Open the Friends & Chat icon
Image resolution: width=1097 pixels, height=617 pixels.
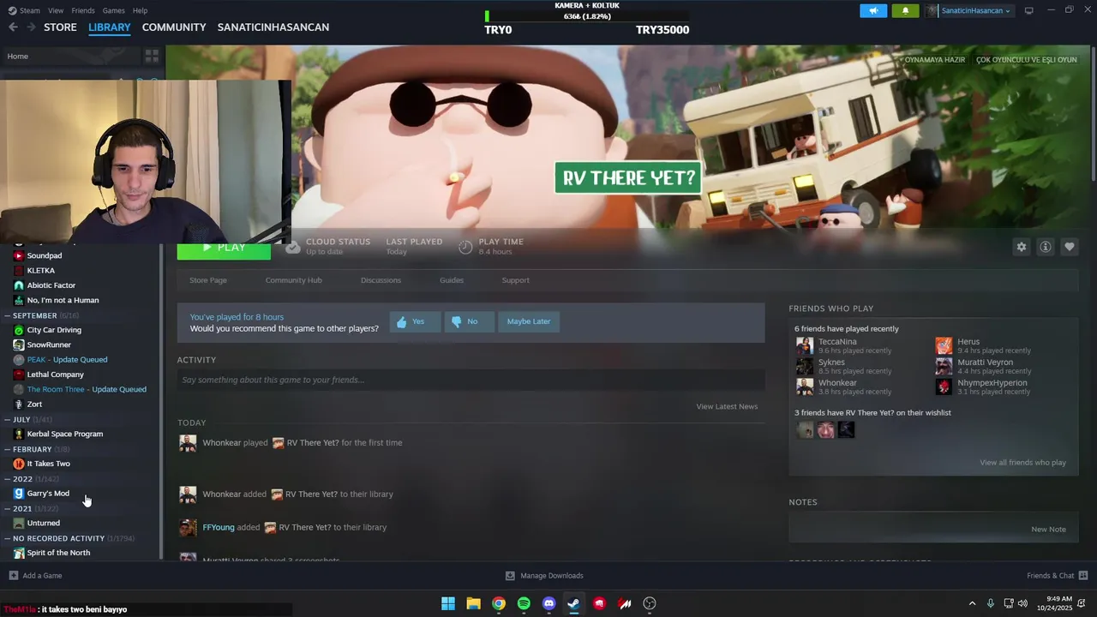[x=1082, y=575]
